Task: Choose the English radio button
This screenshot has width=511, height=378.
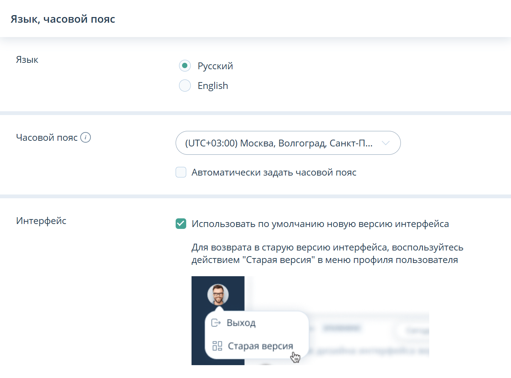Action: [x=185, y=86]
